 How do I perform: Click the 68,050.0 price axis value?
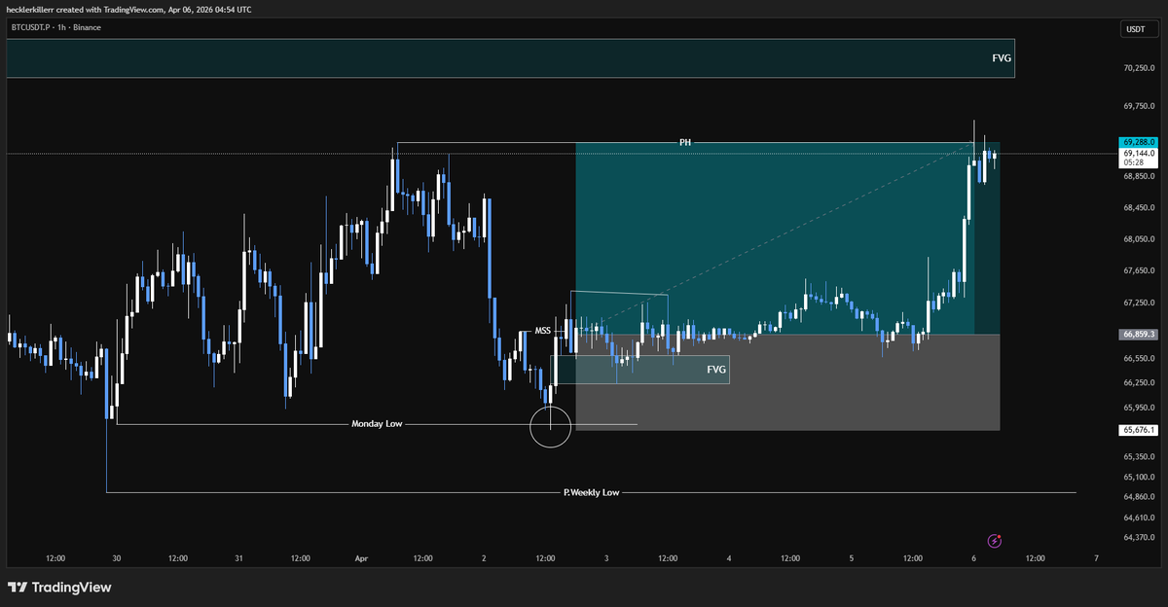1138,238
